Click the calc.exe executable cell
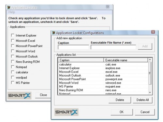This screenshot has height=122, width=163. click(x=111, y=65)
